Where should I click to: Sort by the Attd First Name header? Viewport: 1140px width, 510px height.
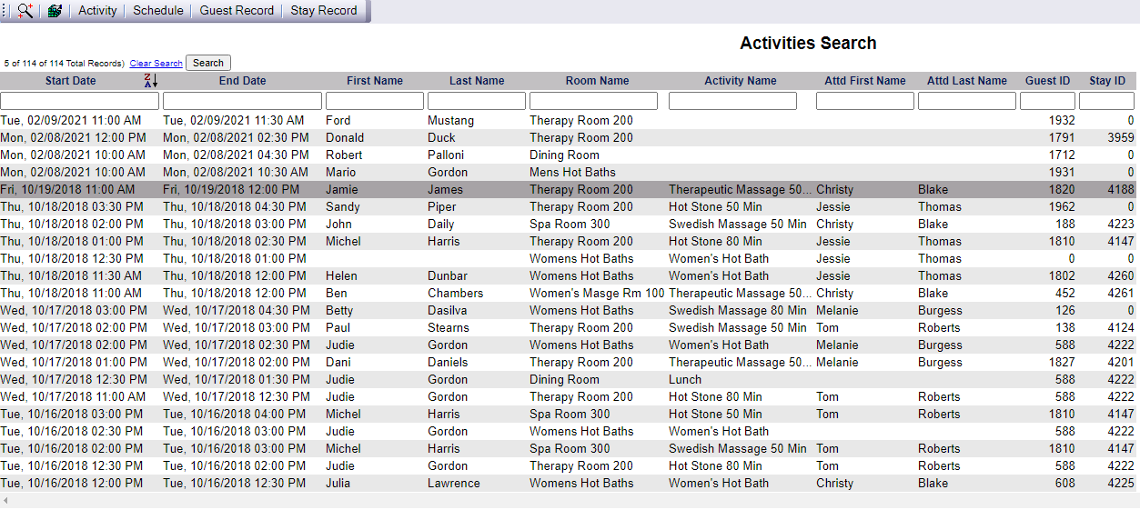click(x=865, y=81)
